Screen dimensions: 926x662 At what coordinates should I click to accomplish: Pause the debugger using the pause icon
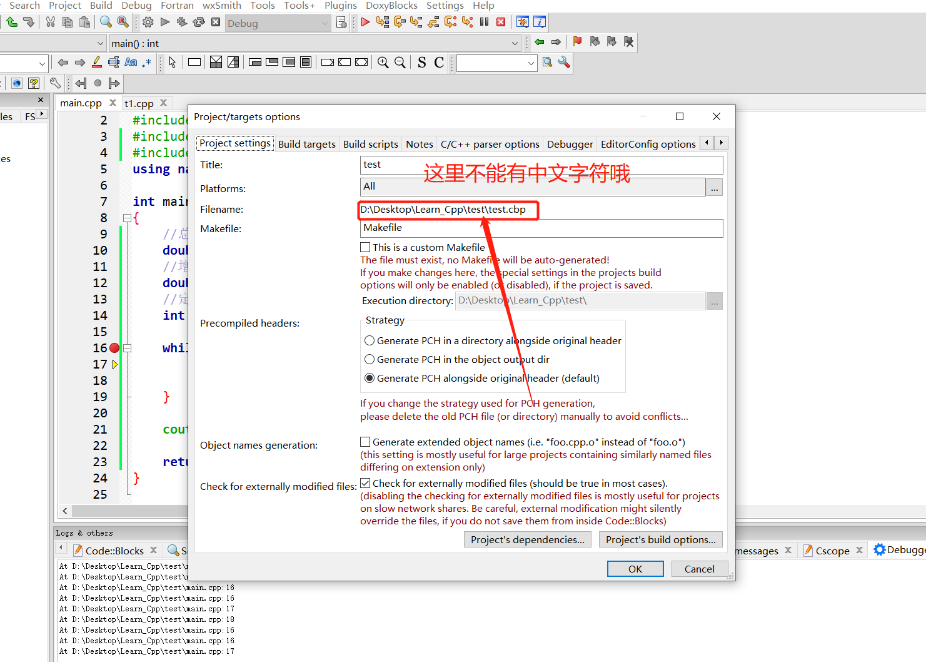[484, 21]
